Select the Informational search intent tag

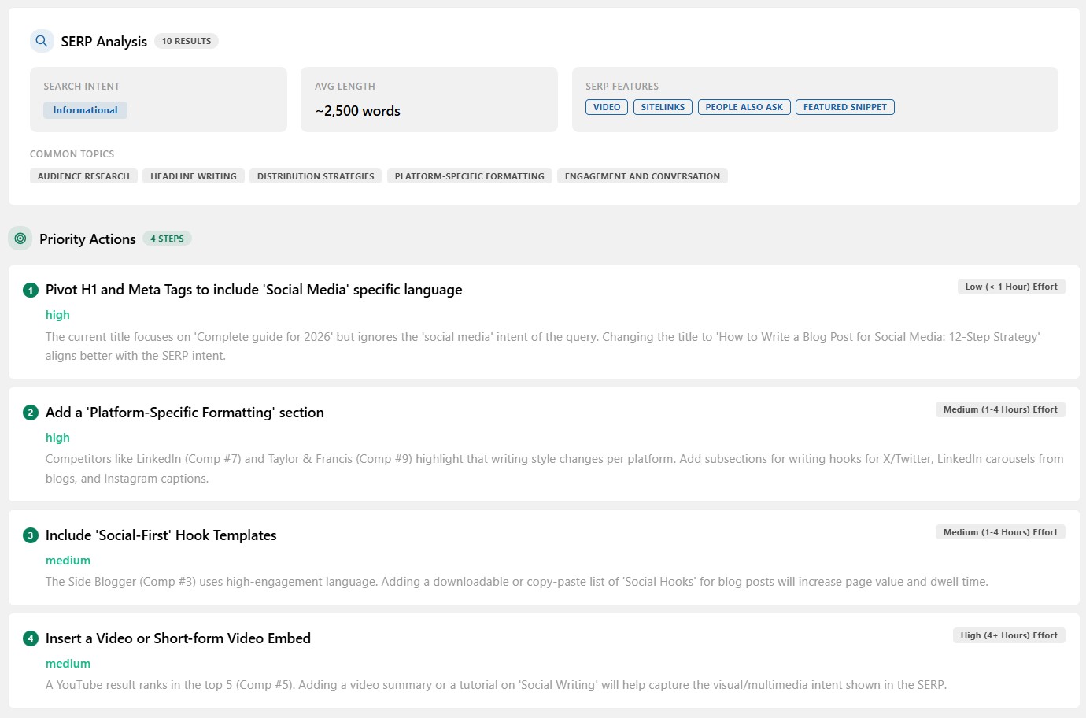[x=85, y=110]
